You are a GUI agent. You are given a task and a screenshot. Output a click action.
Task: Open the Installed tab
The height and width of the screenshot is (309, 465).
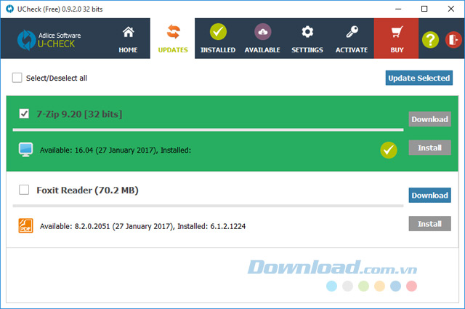(218, 39)
